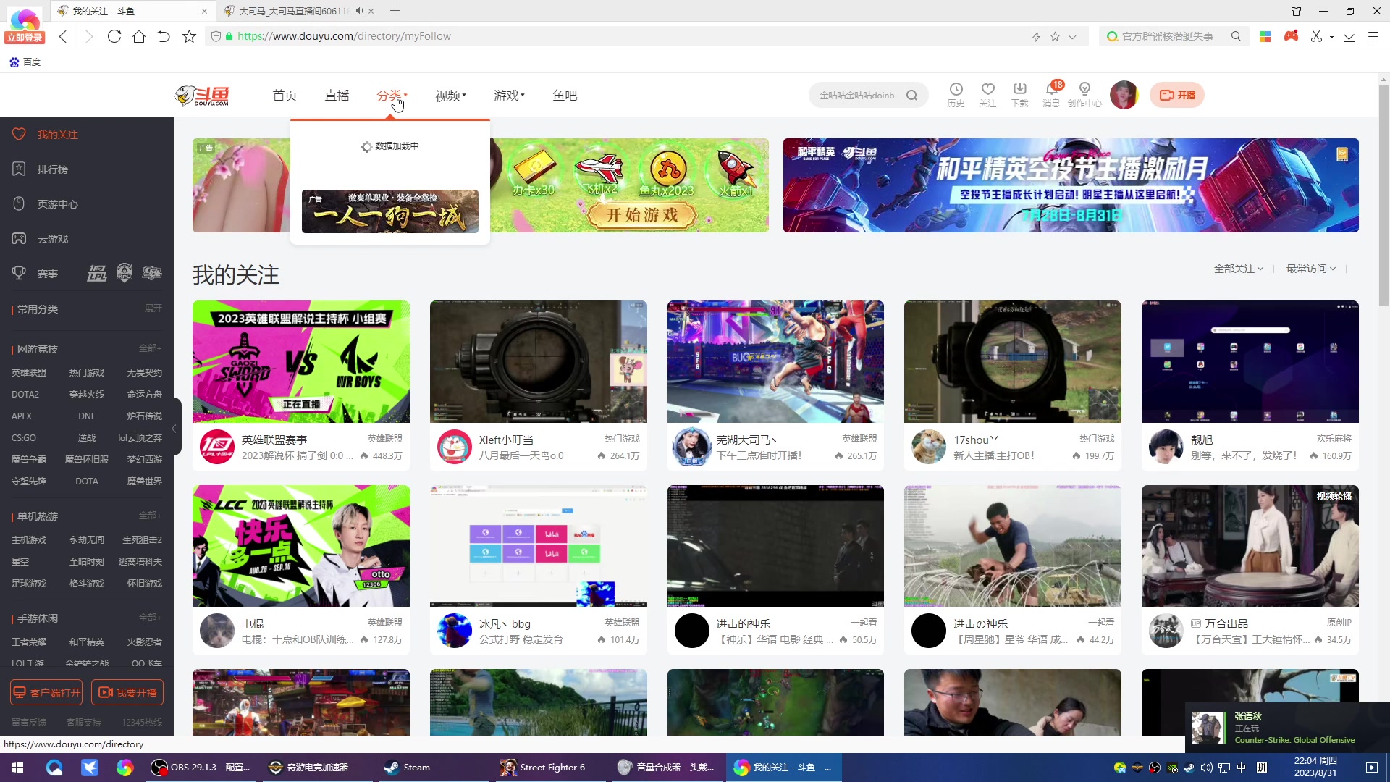This screenshot has width=1390, height=782.
Task: Open the browser downloads arrow icon
Action: (1349, 36)
